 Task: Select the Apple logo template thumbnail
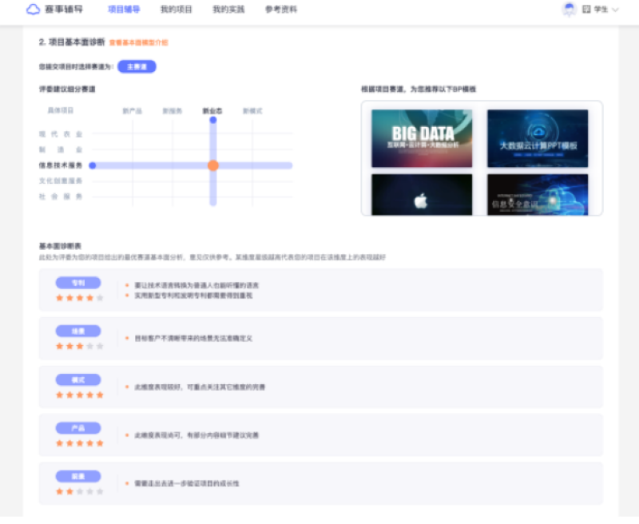tap(422, 195)
